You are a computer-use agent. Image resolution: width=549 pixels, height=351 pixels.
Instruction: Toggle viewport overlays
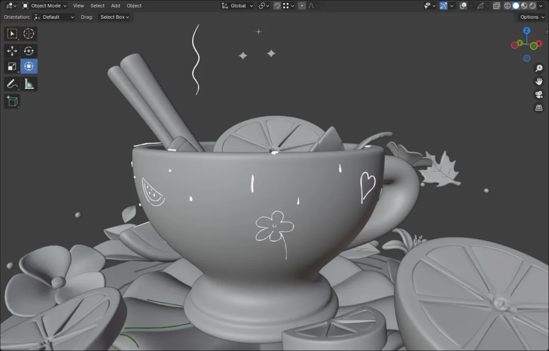click(463, 6)
